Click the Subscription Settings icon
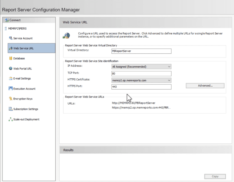 coord(11,109)
